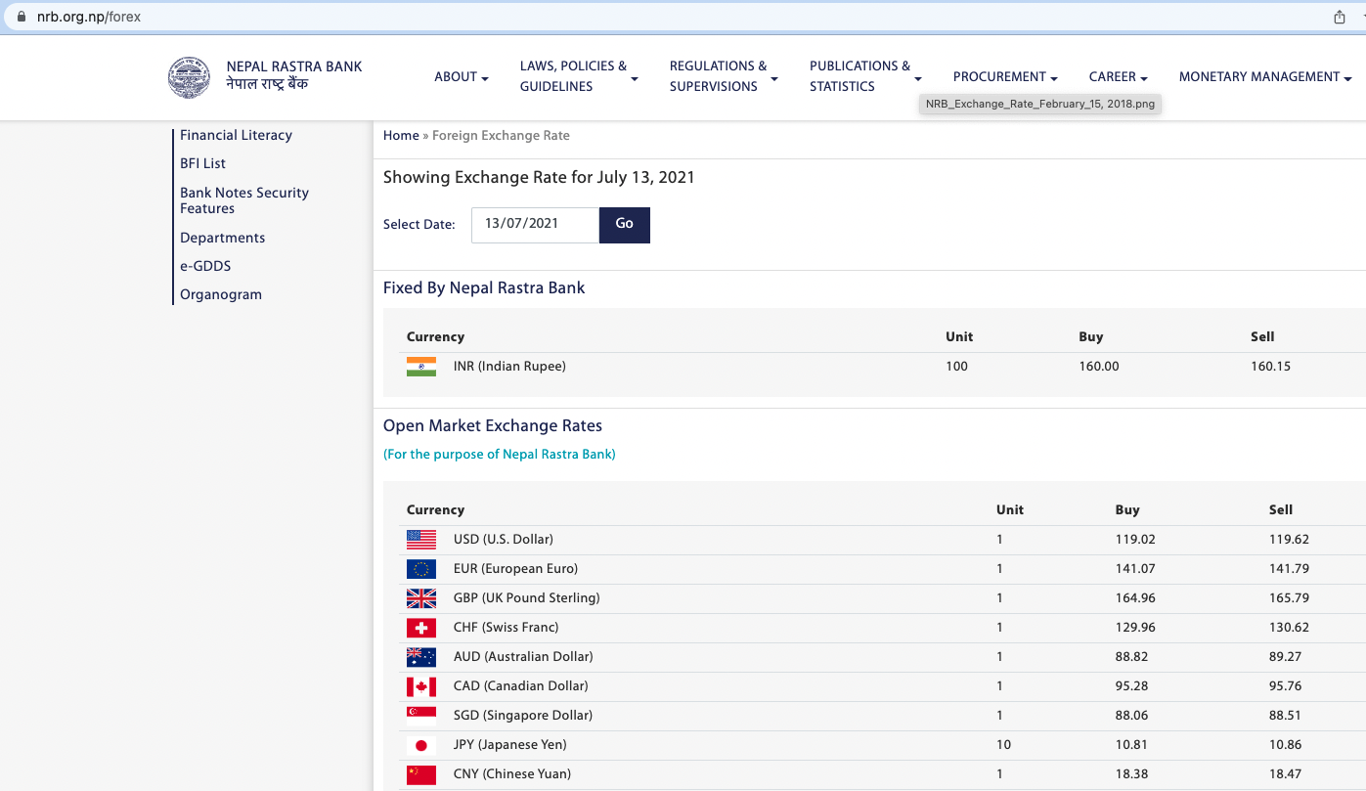Open Financial Literacy in the sidebar
Viewport: 1366px width, 791px height.
tap(236, 136)
